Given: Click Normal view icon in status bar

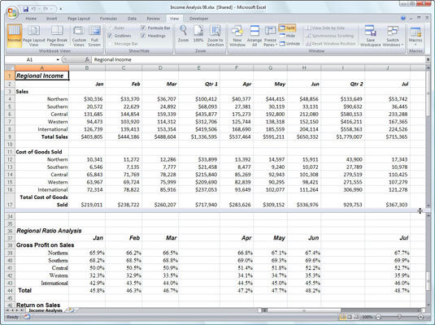Looking at the screenshot, I should tap(343, 317).
